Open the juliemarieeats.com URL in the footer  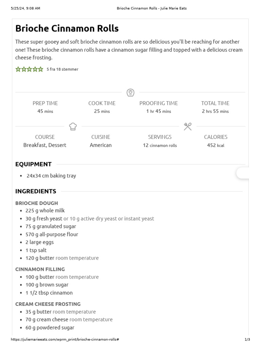[65, 340]
